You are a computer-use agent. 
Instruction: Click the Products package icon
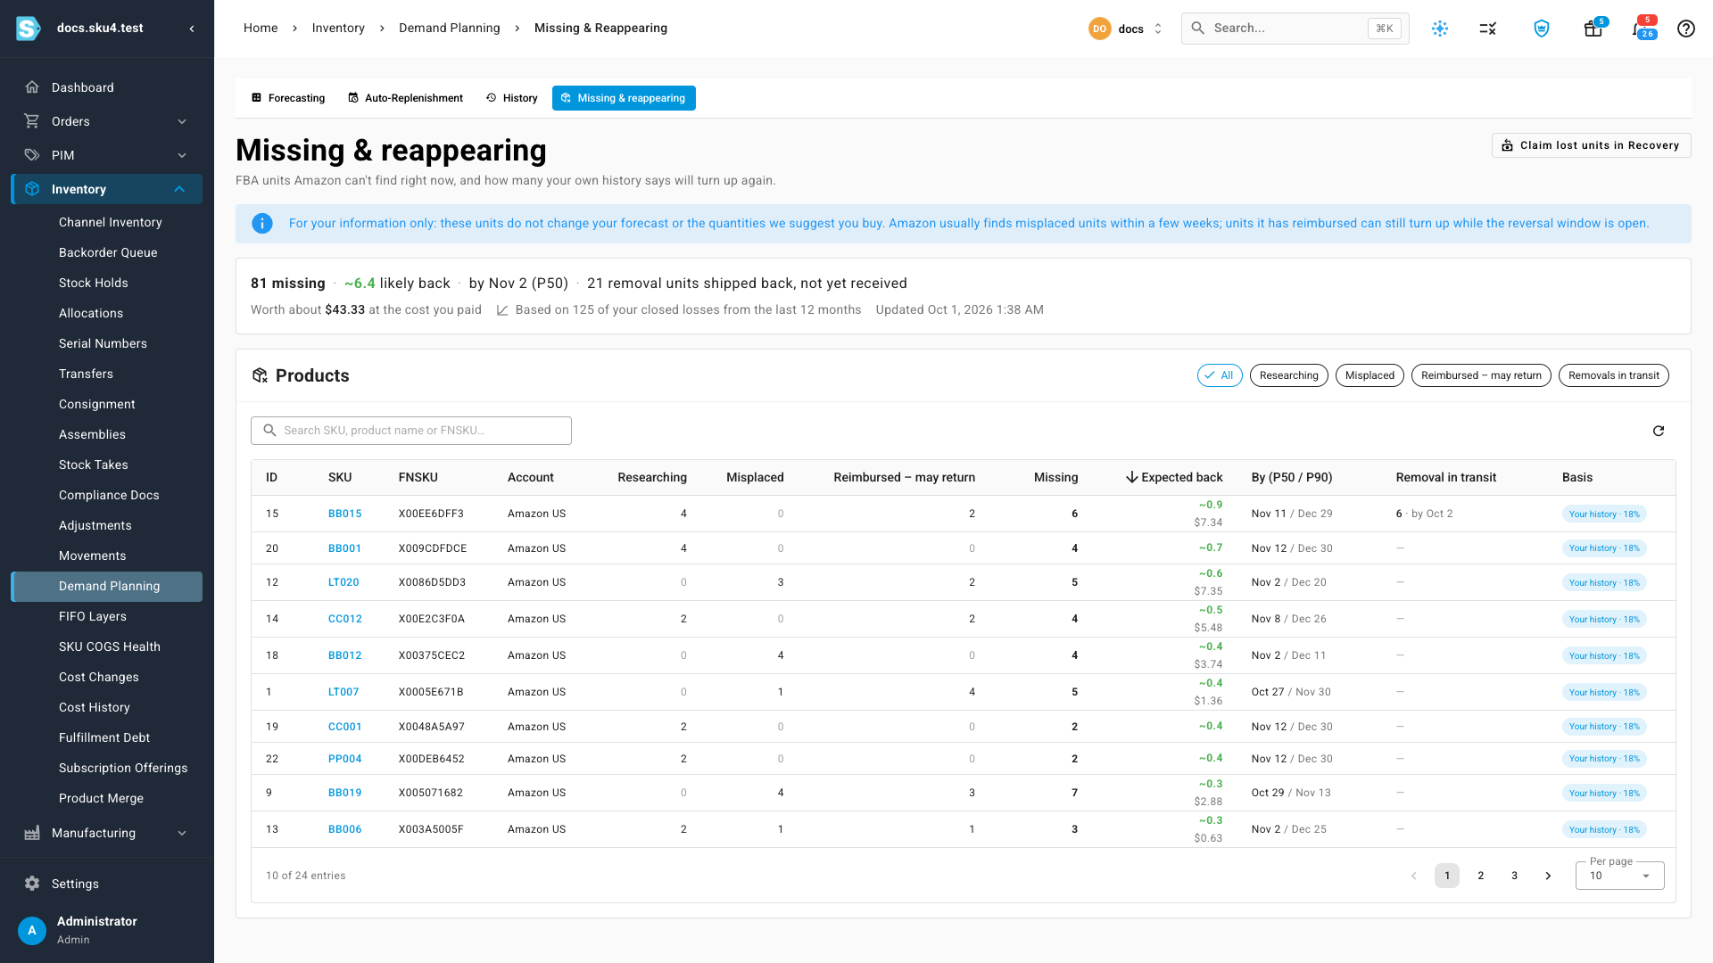coord(260,375)
